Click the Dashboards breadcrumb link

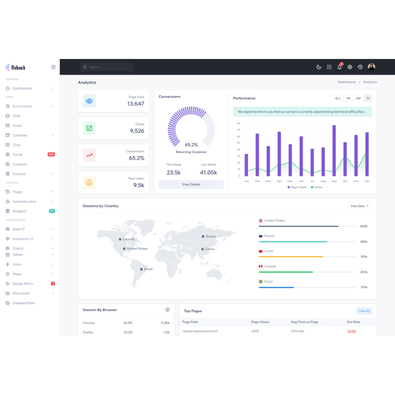(347, 82)
